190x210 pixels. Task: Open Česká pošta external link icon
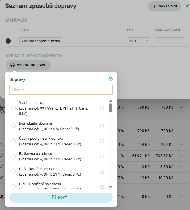pyautogui.click(x=102, y=141)
